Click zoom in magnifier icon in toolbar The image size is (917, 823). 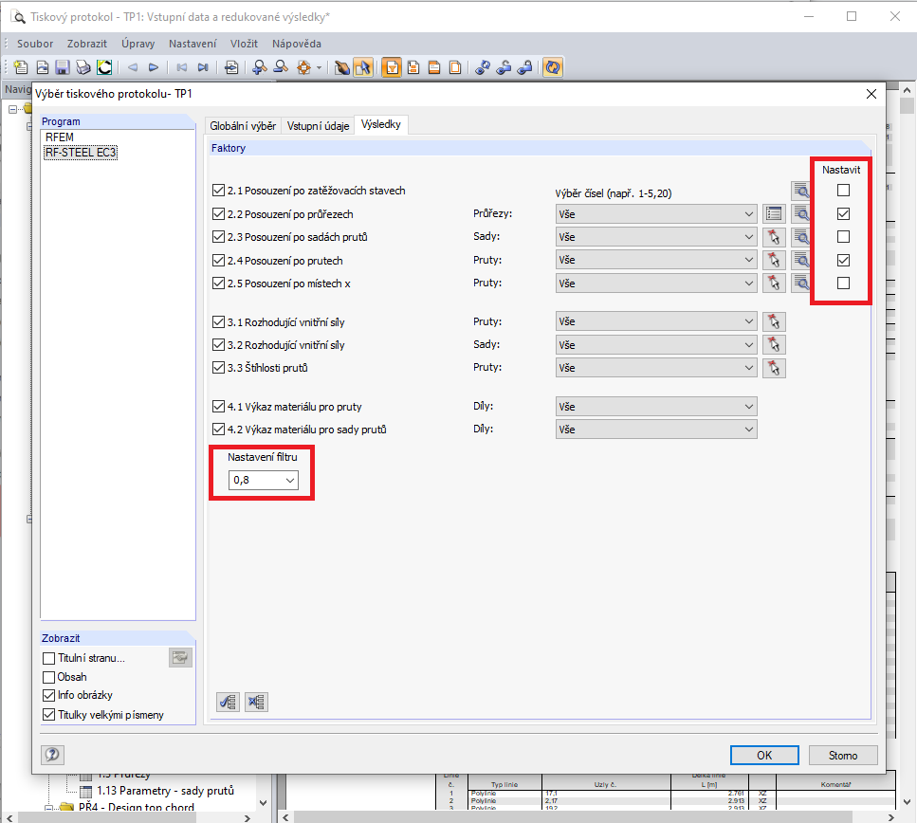point(259,67)
